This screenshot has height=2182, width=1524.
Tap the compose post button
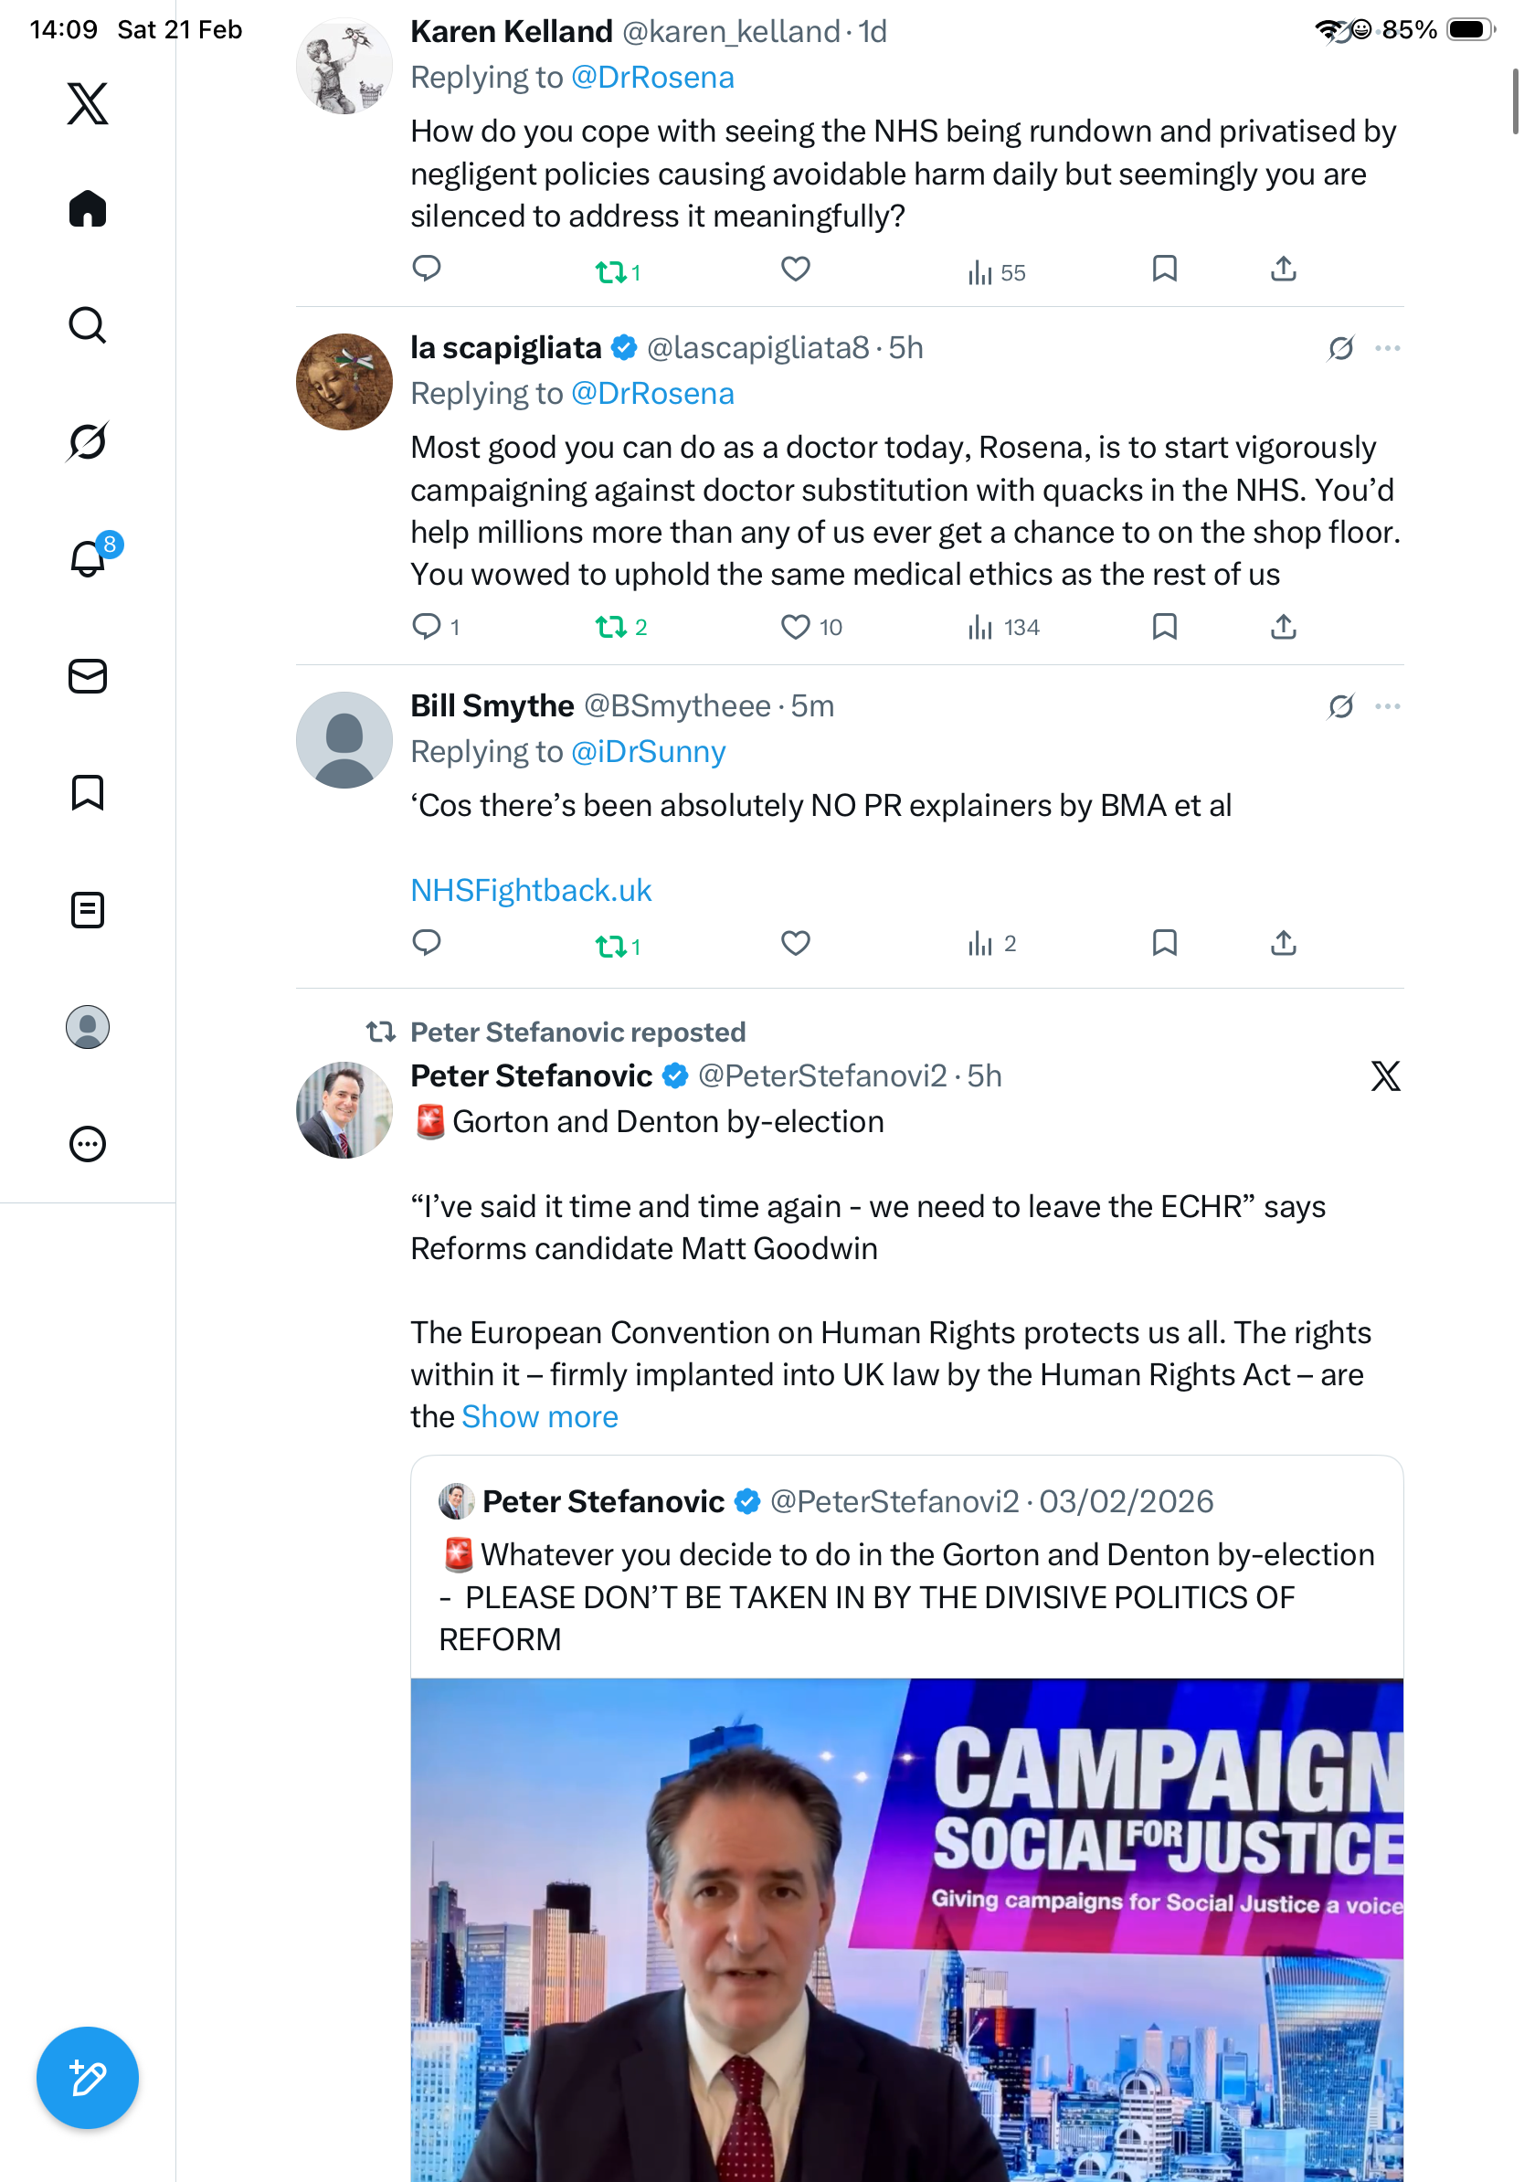click(88, 2078)
